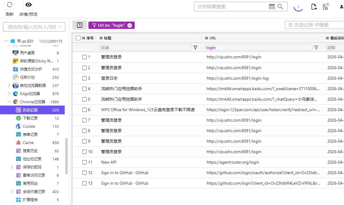Collapse the Chrome浏览器 node
The width and height of the screenshot is (344, 205).
(x=9, y=102)
